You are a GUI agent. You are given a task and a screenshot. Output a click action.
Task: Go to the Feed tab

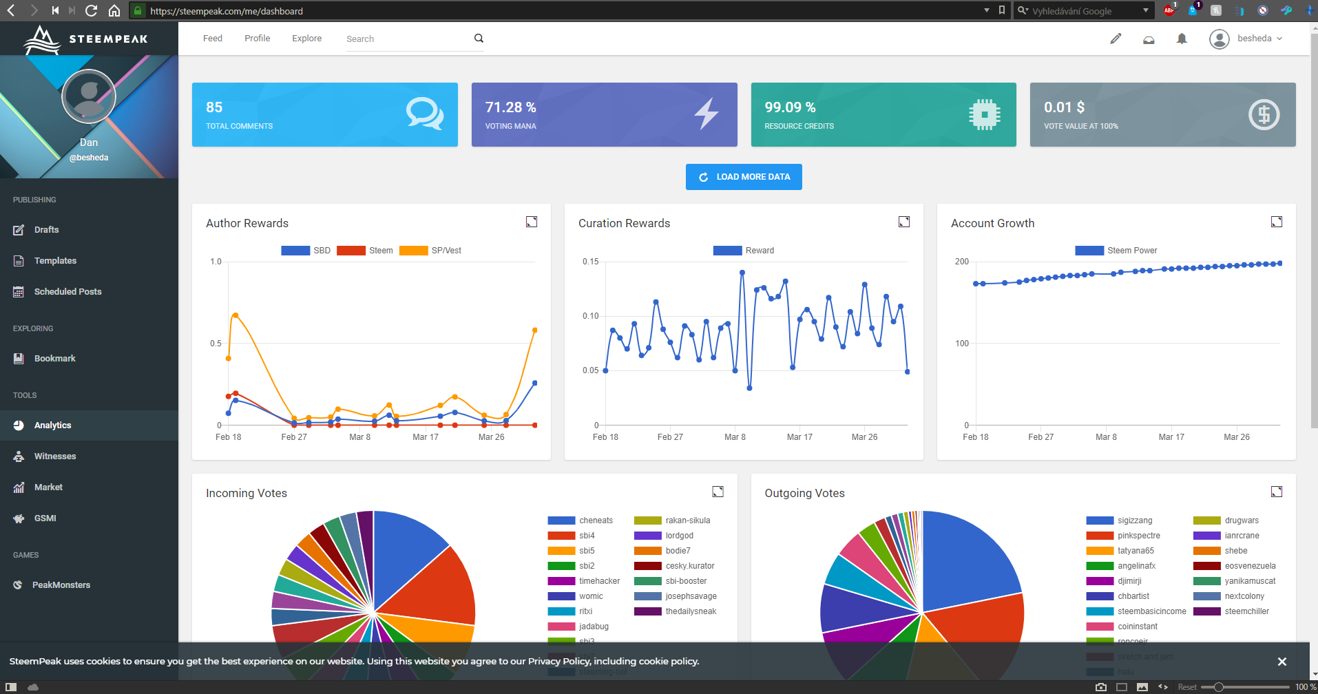pos(213,39)
